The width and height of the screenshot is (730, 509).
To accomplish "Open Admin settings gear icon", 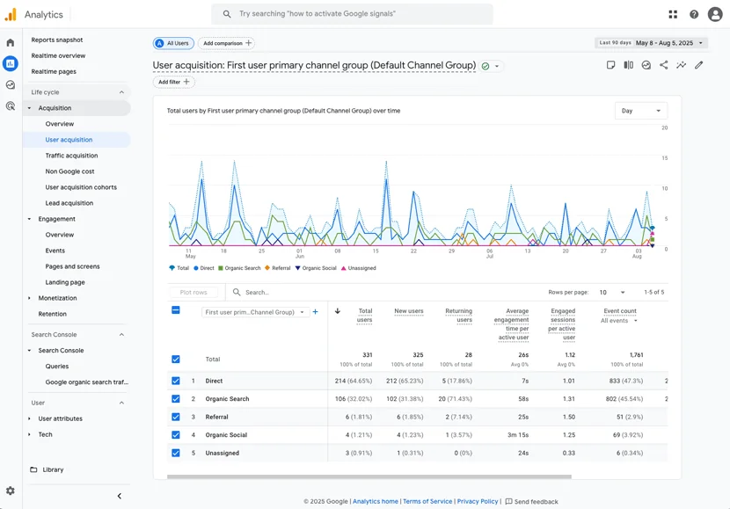I will tap(11, 491).
